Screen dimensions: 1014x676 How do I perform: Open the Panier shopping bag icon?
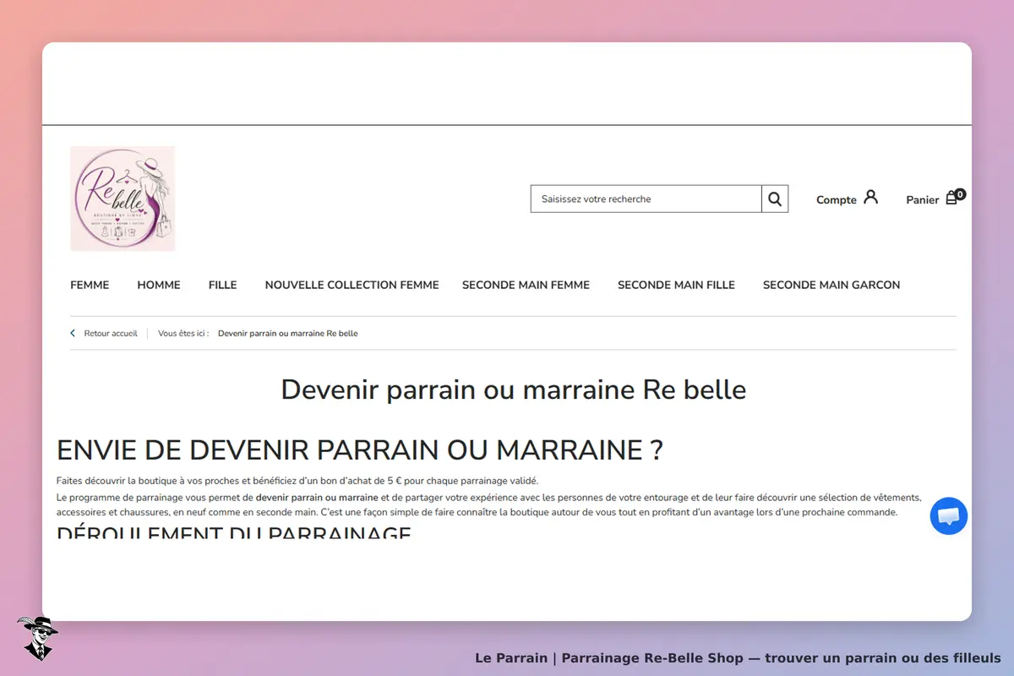tap(951, 199)
